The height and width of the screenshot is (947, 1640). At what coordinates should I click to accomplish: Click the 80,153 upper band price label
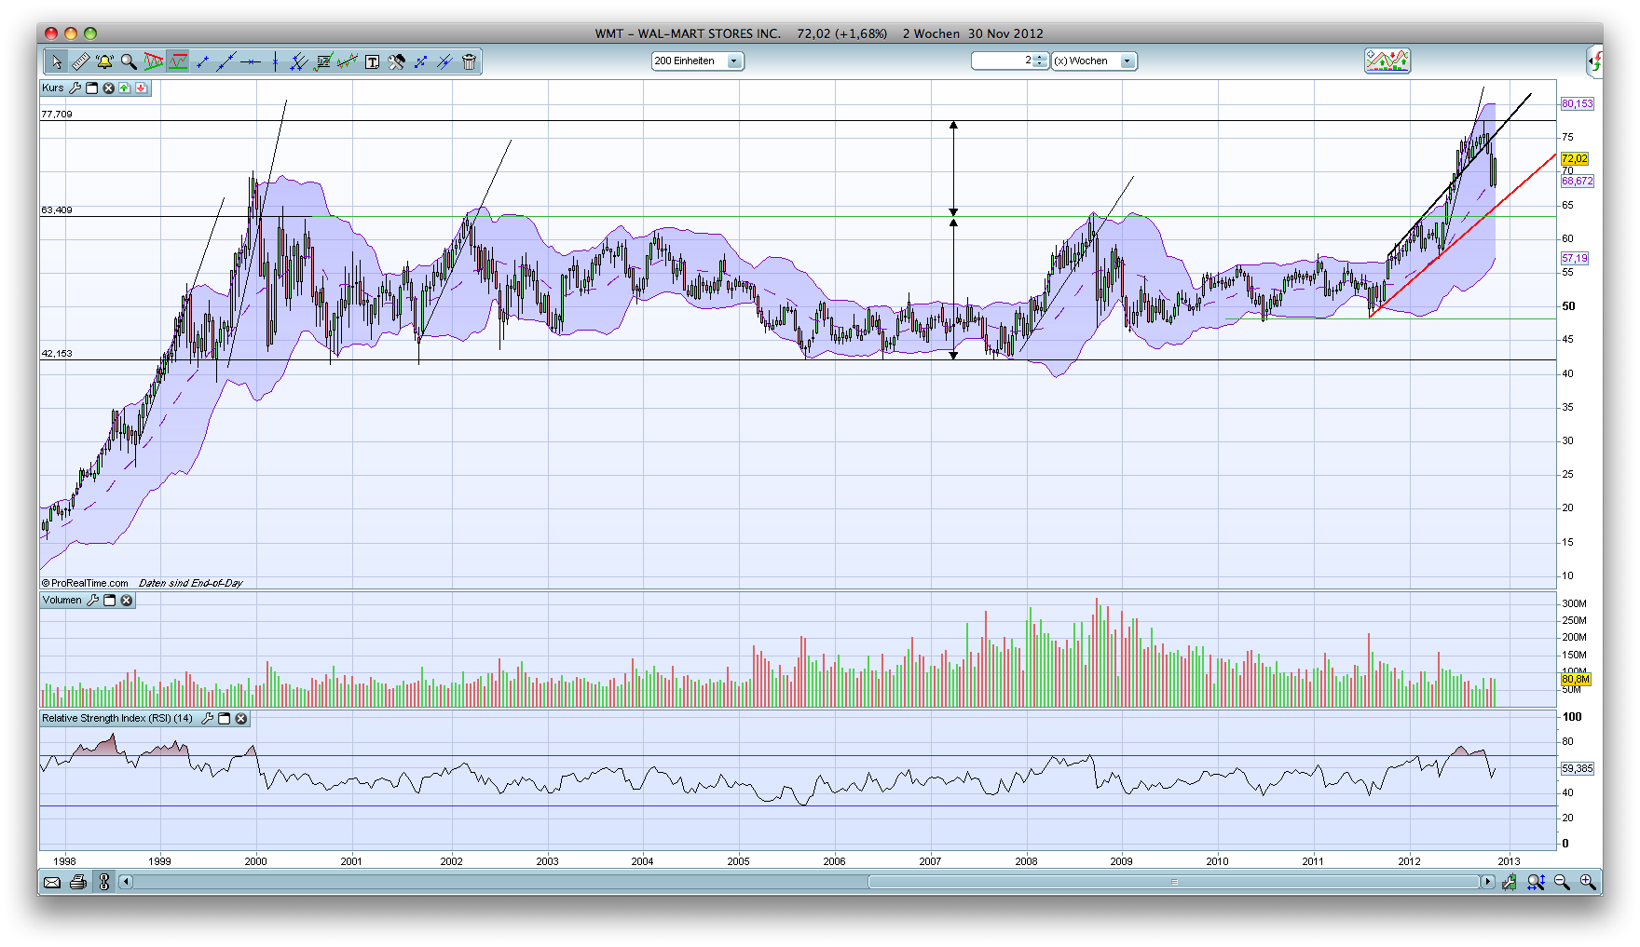[x=1578, y=104]
